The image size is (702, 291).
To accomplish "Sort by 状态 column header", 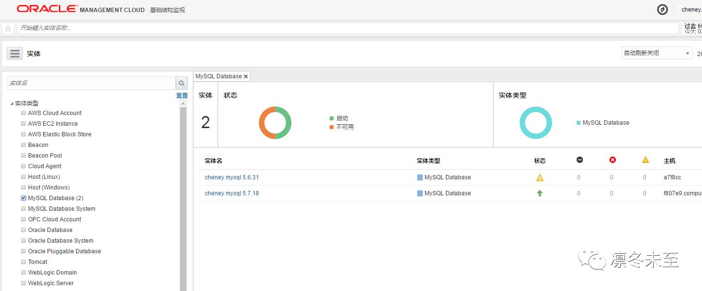I will point(540,161).
